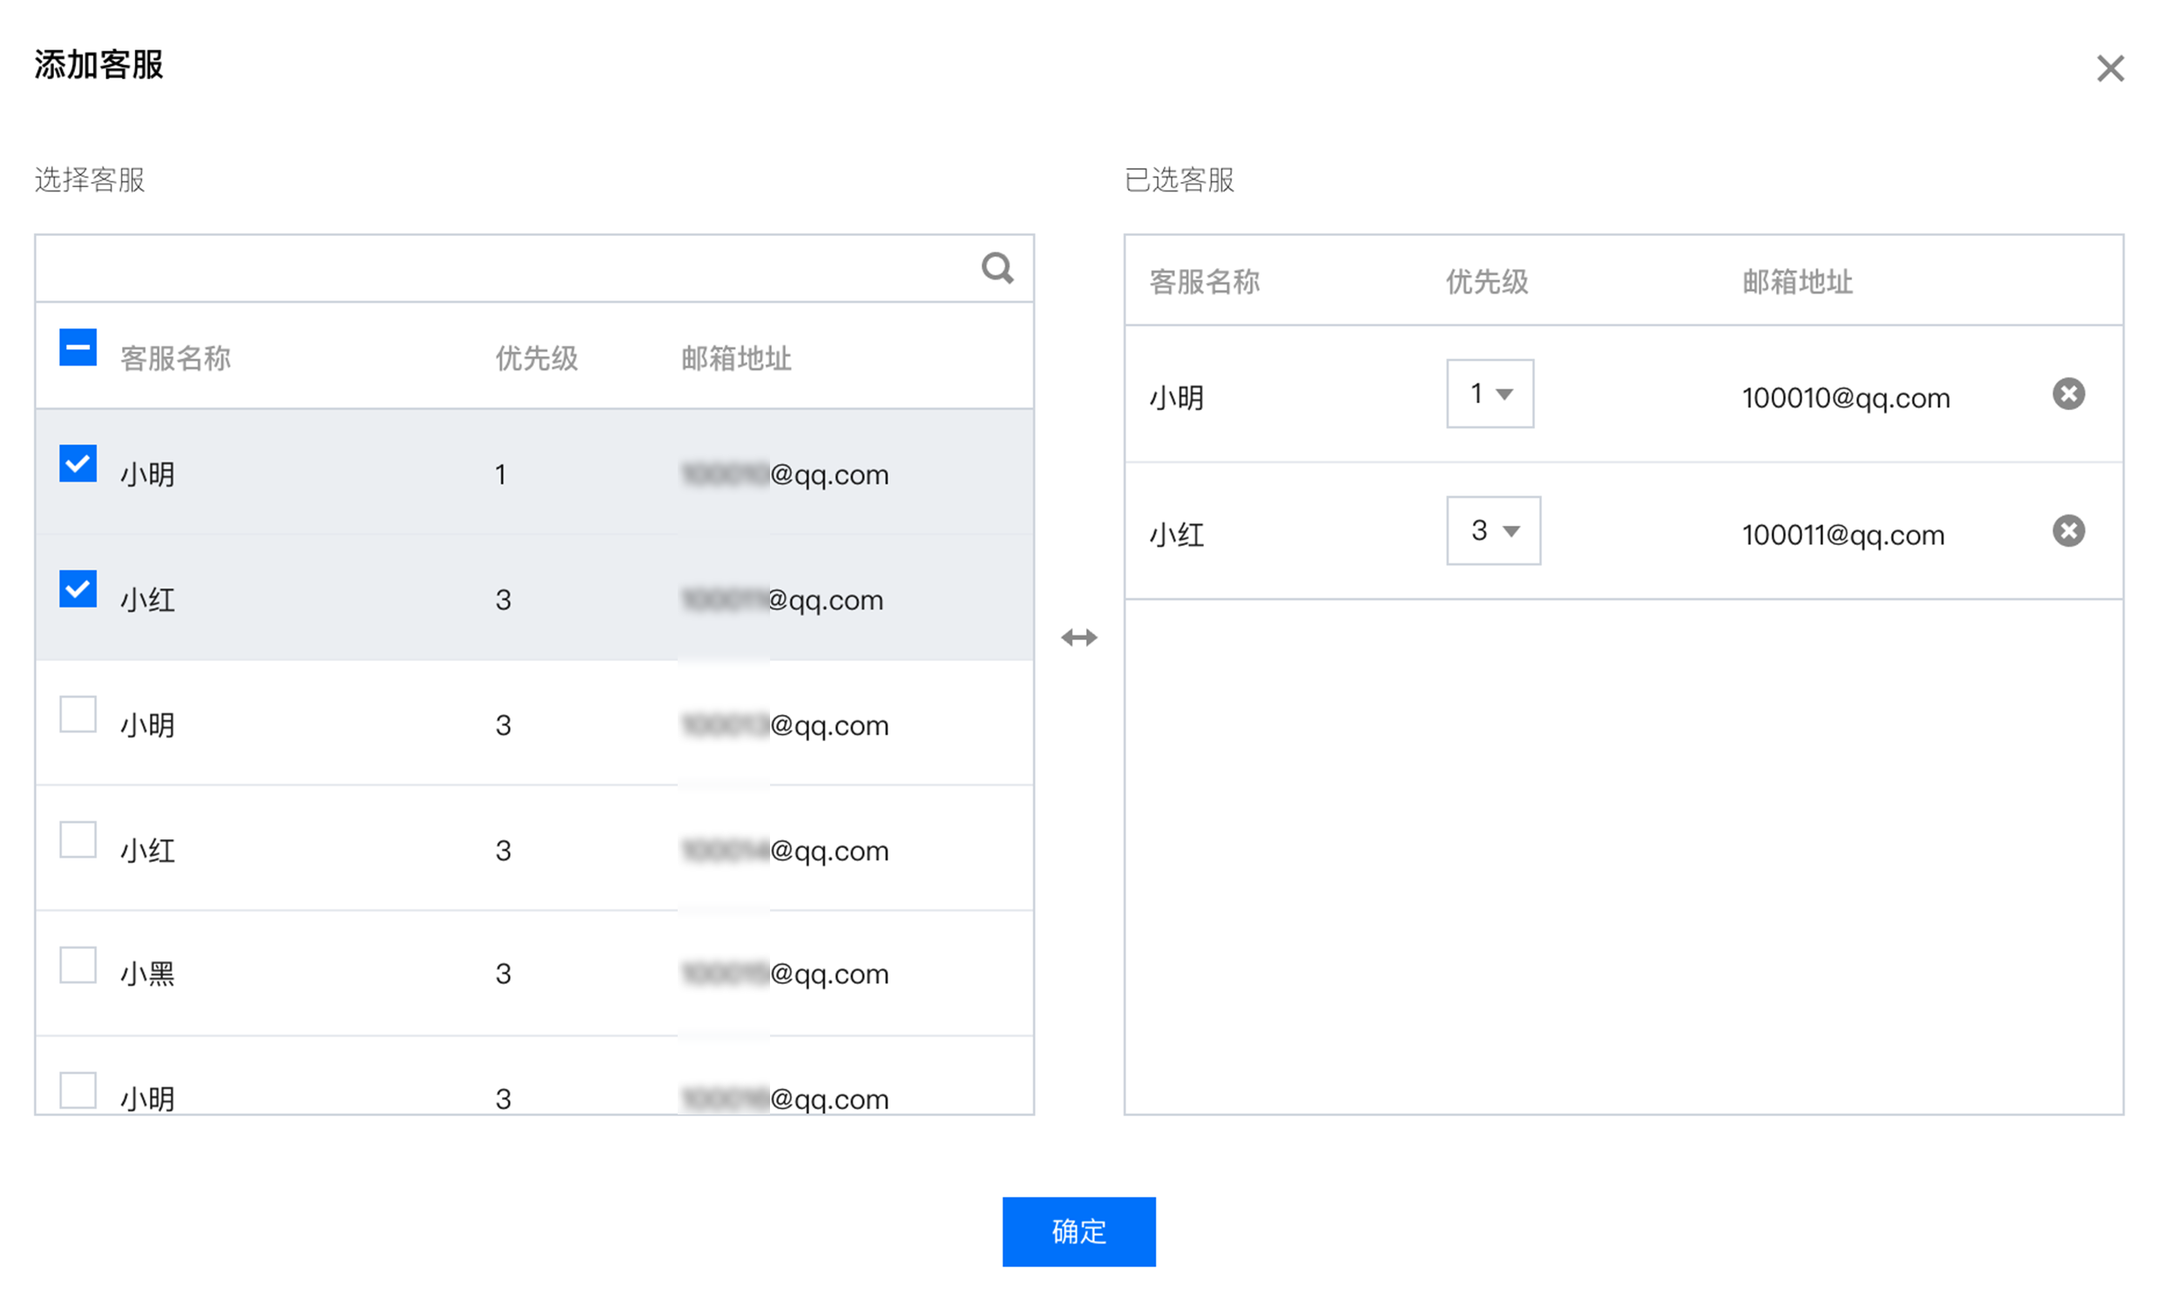Remove 小明 from selected list
2169x1313 pixels.
(2068, 394)
